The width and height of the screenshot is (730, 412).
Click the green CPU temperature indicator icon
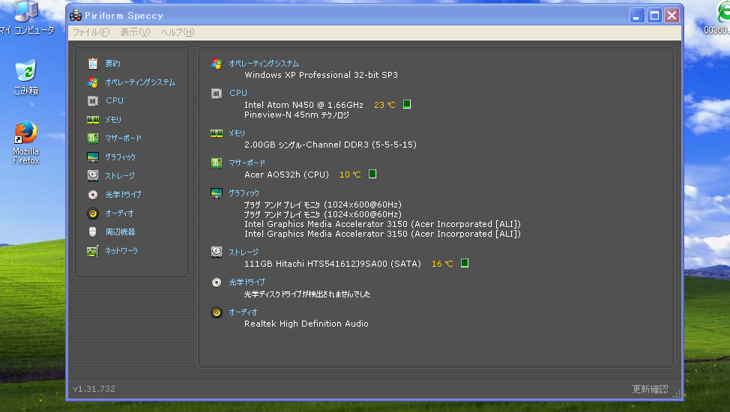pos(407,104)
